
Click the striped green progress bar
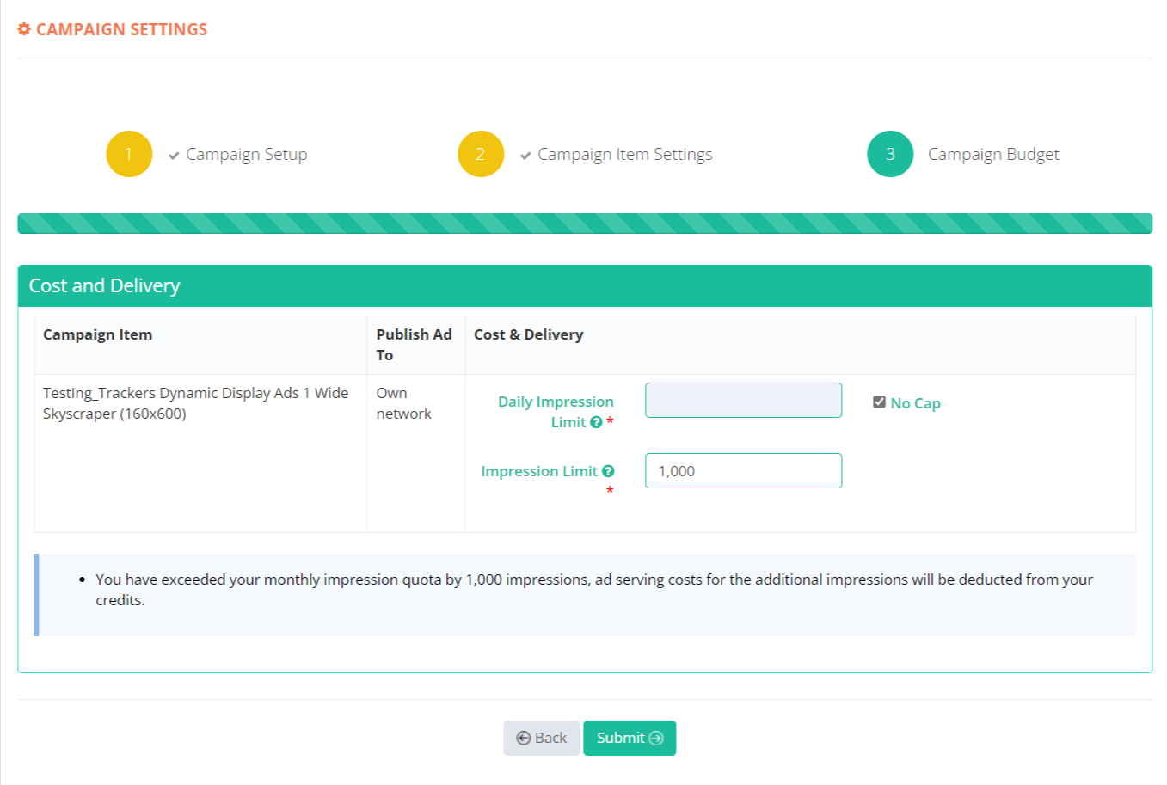[585, 224]
